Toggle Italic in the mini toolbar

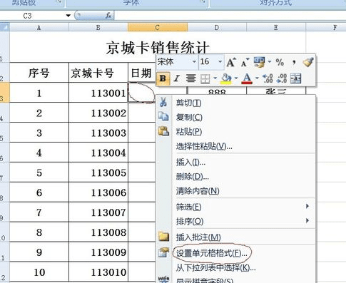point(176,78)
